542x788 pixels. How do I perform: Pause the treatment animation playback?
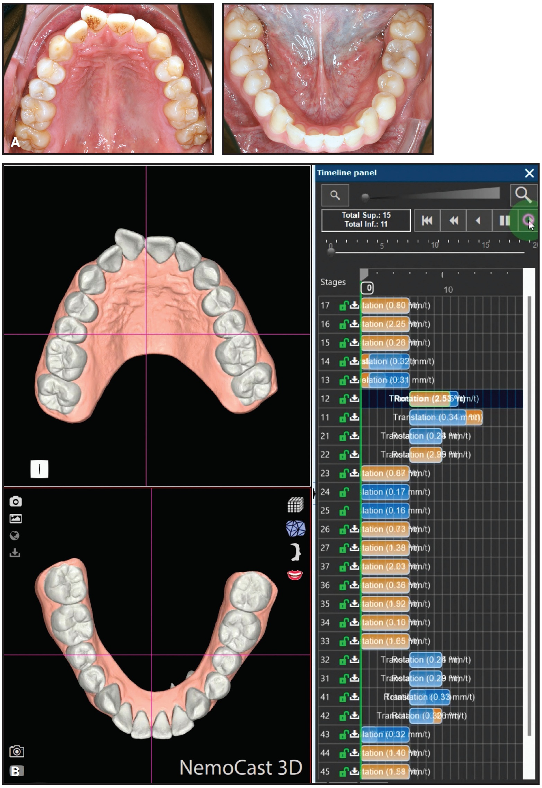click(504, 220)
